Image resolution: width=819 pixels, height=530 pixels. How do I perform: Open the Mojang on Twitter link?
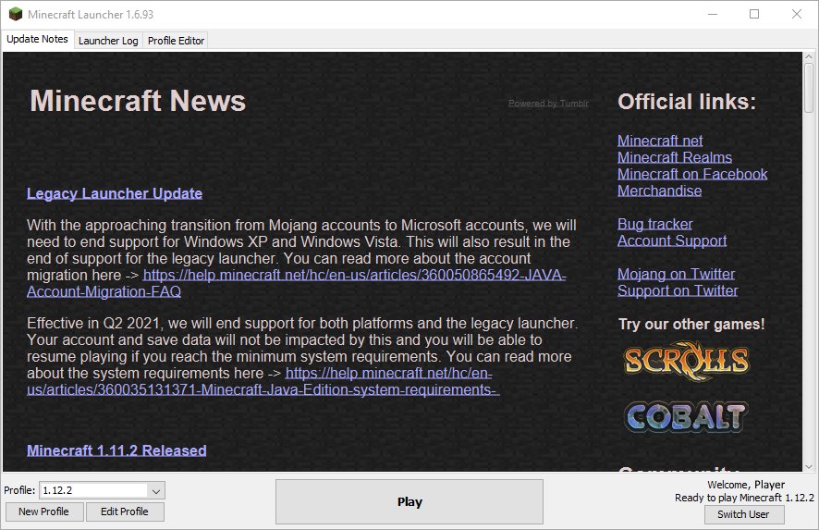point(676,275)
